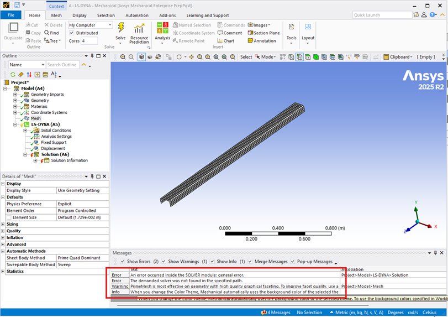Open Resource Prediction tool

(x=139, y=33)
